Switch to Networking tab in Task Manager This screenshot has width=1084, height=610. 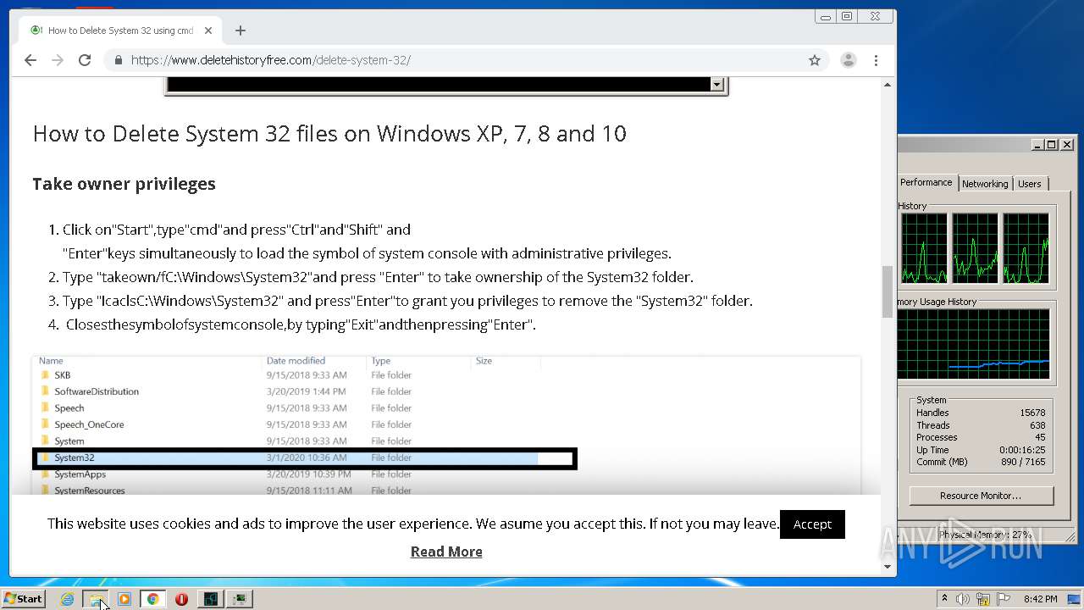tap(985, 184)
